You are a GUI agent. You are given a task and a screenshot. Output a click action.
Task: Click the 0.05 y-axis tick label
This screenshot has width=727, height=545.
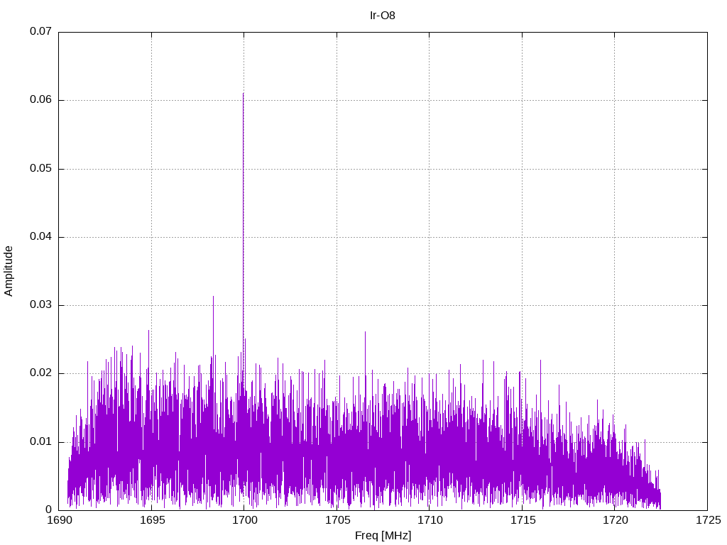tap(40, 169)
